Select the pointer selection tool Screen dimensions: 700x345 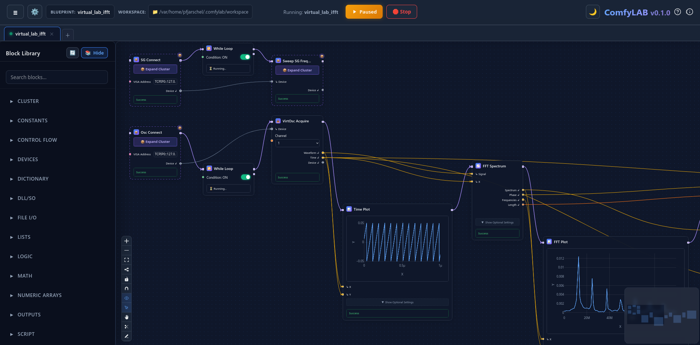(127, 308)
